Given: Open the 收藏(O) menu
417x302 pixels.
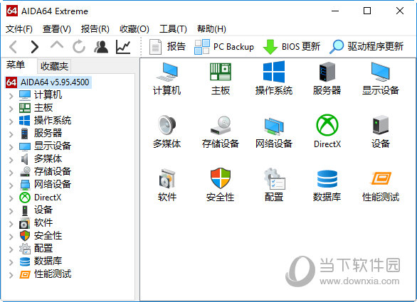Looking at the screenshot, I should (134, 28).
